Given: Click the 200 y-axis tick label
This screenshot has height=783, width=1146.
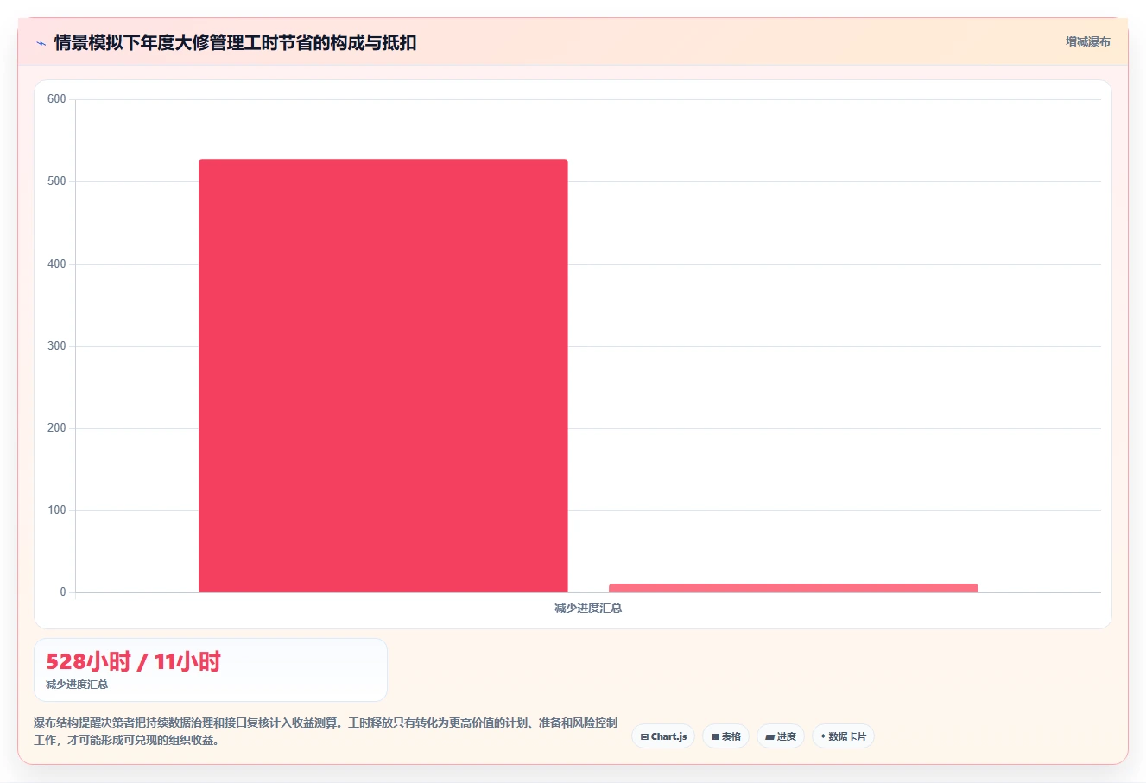Looking at the screenshot, I should [x=57, y=428].
